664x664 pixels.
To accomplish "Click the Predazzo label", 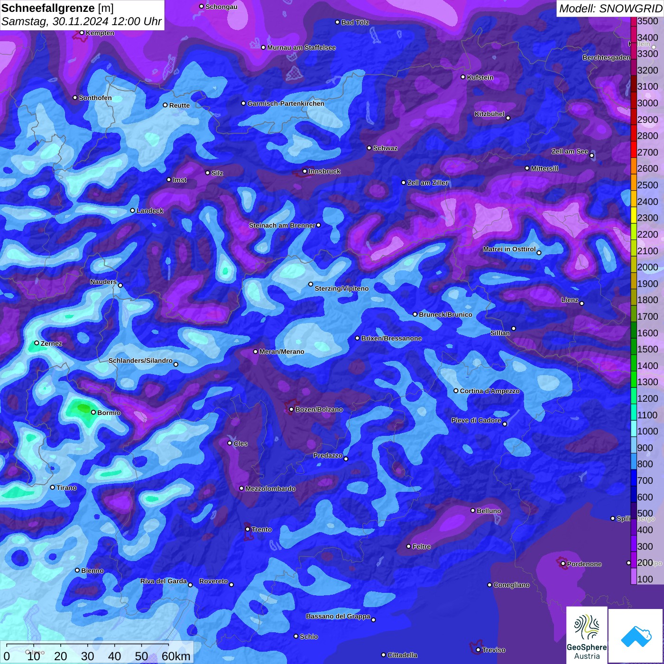I will click(x=328, y=455).
